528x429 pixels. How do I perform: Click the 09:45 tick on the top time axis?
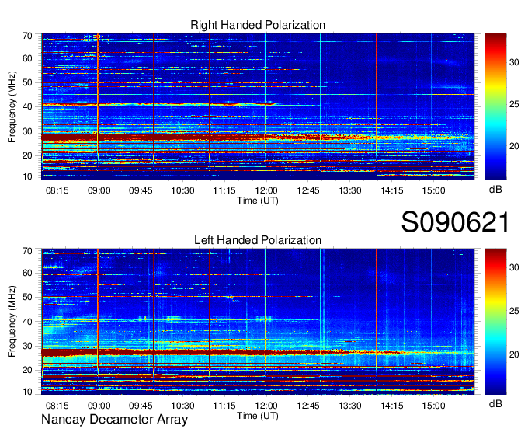(x=141, y=190)
